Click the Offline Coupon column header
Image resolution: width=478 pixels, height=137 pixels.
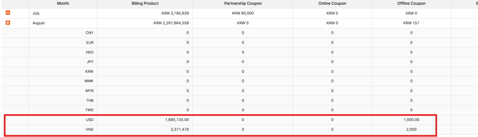(x=411, y=3)
